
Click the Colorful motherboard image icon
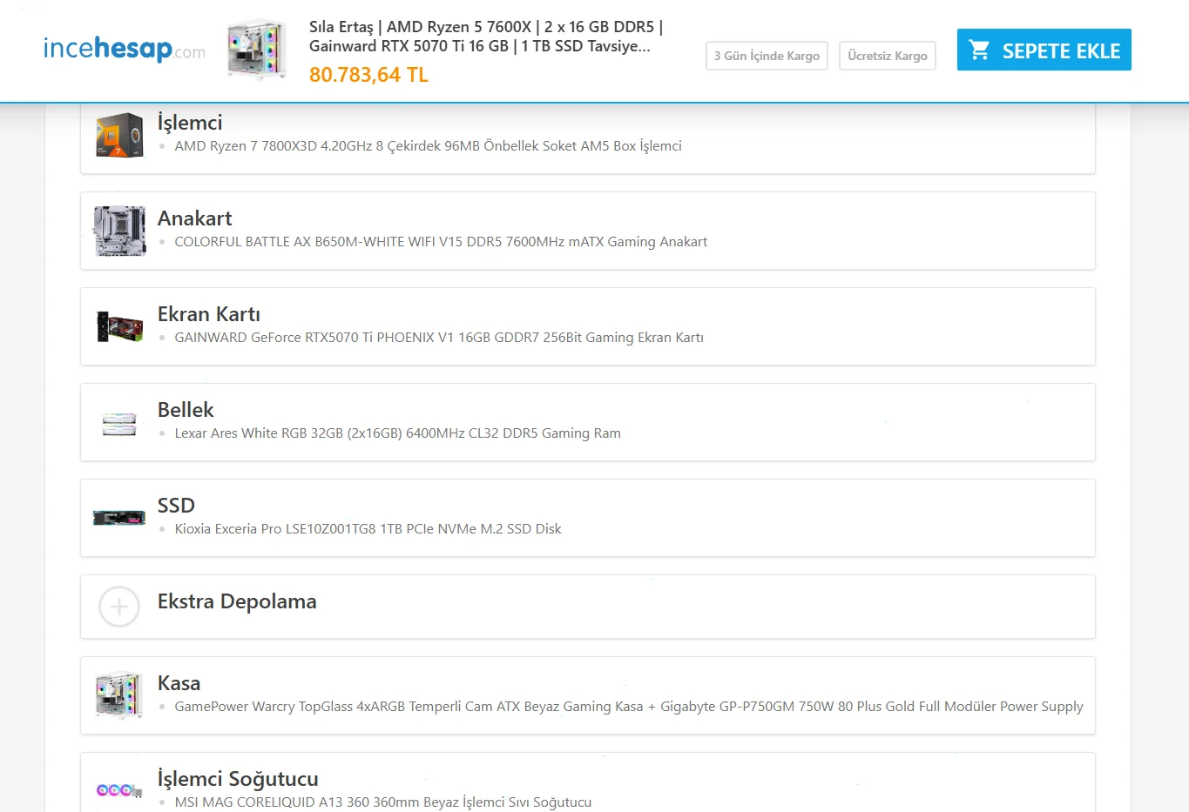[x=119, y=231]
